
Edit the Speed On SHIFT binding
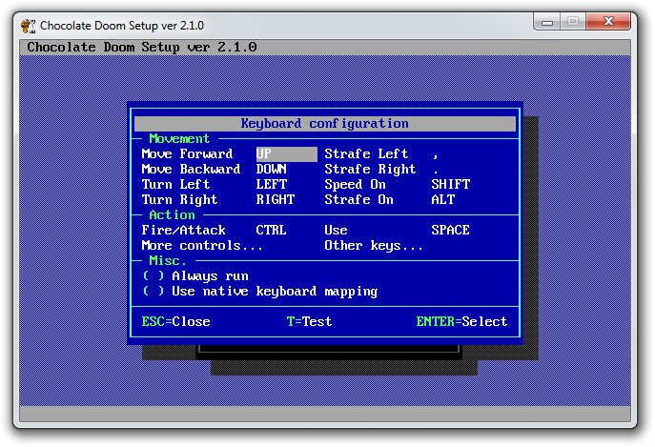450,185
